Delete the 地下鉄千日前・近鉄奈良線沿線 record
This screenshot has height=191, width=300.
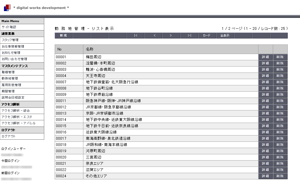click(x=280, y=126)
